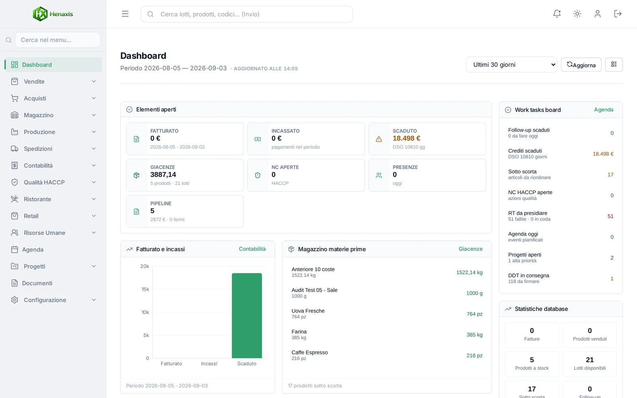Click the Acquisti cart icon

[15, 98]
